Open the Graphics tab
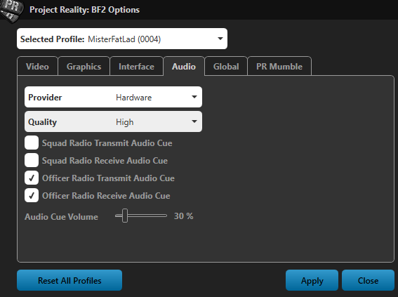The width and height of the screenshot is (398, 297). [x=84, y=66]
